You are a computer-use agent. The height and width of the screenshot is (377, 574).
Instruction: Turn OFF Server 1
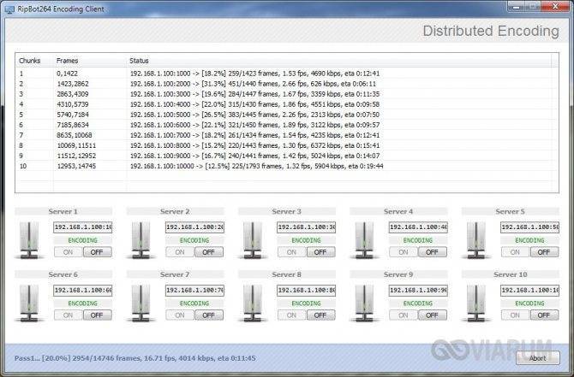point(98,252)
